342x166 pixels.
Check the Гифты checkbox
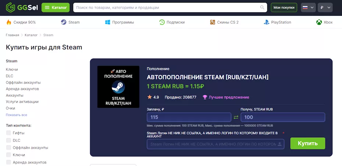coord(8,133)
